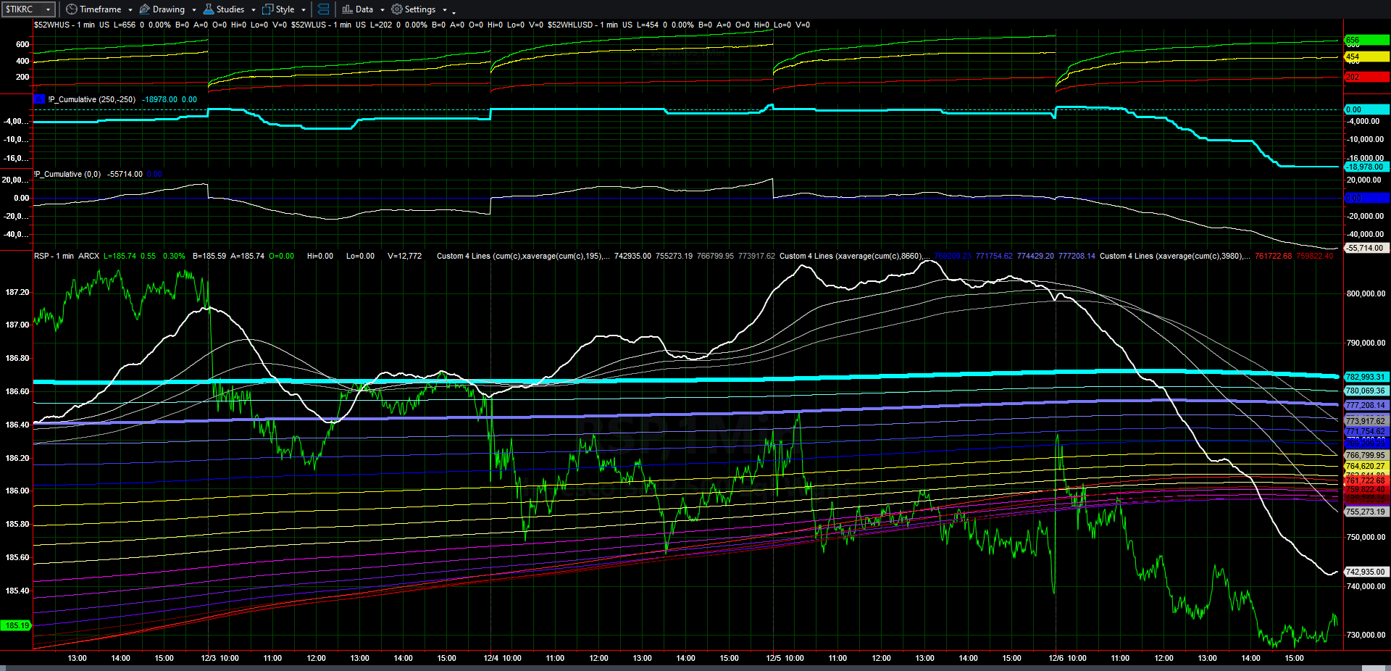Image resolution: width=1391 pixels, height=671 pixels.
Task: Click the stacked panels layout icon
Action: 323,9
